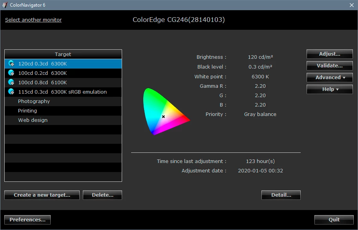
Task: Click the 6300 K white point value
Action: tap(260, 76)
